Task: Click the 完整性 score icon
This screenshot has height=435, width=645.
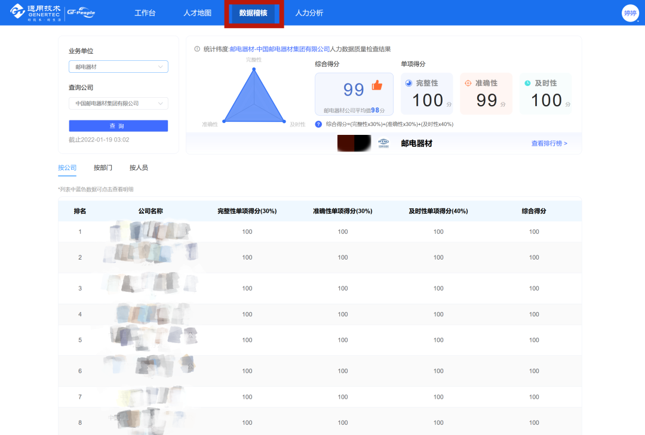Action: tap(408, 83)
